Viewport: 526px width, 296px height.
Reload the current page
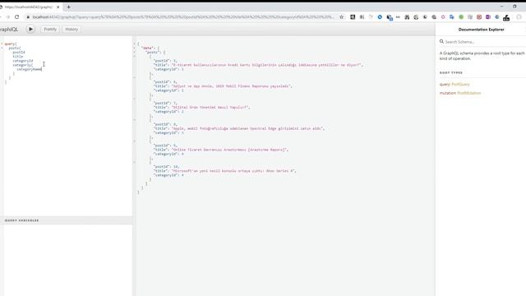(x=16, y=16)
